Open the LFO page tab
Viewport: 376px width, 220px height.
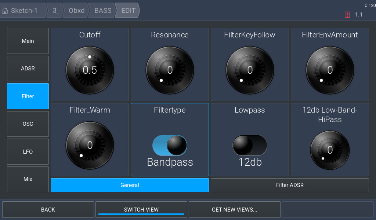click(28, 151)
